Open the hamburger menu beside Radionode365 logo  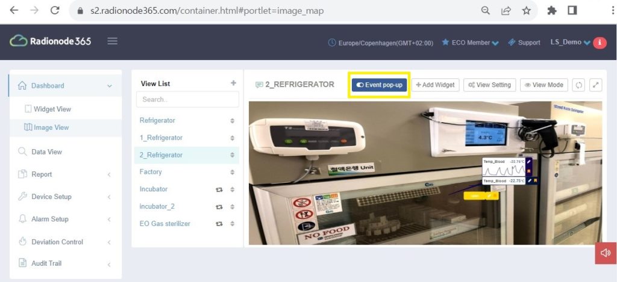[113, 41]
